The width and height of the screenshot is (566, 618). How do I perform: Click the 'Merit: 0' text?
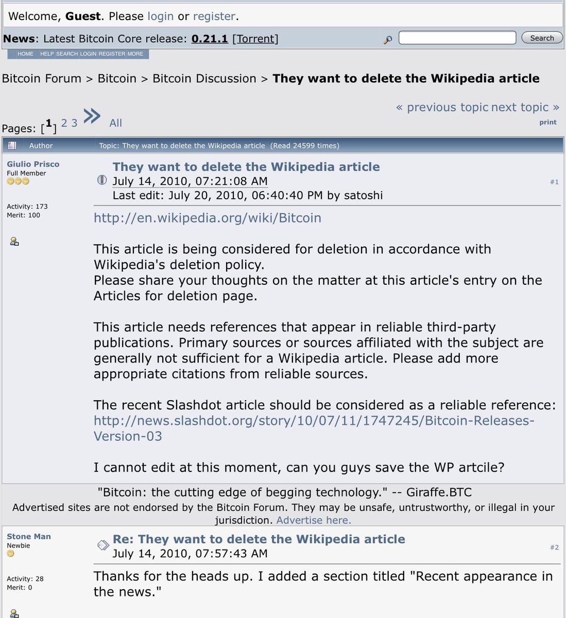20,588
